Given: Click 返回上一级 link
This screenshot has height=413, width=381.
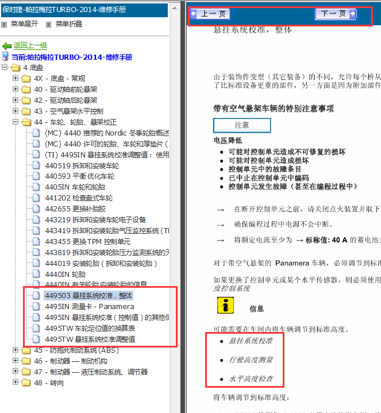Looking at the screenshot, I should (x=30, y=45).
